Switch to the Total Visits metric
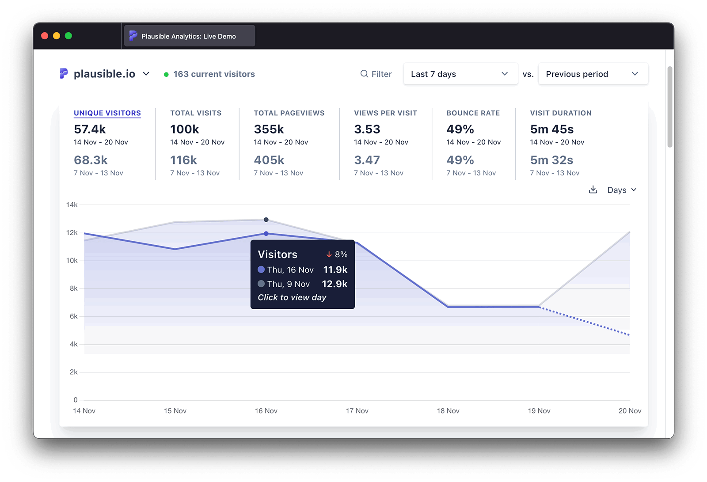 point(196,113)
